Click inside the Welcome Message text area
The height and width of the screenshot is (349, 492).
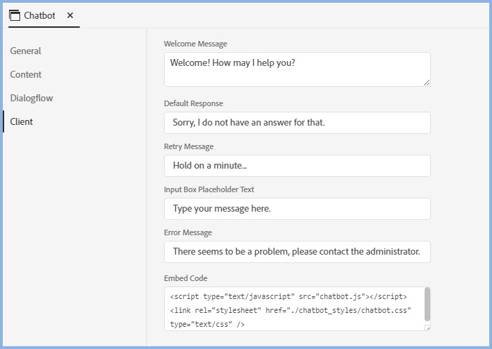[297, 69]
